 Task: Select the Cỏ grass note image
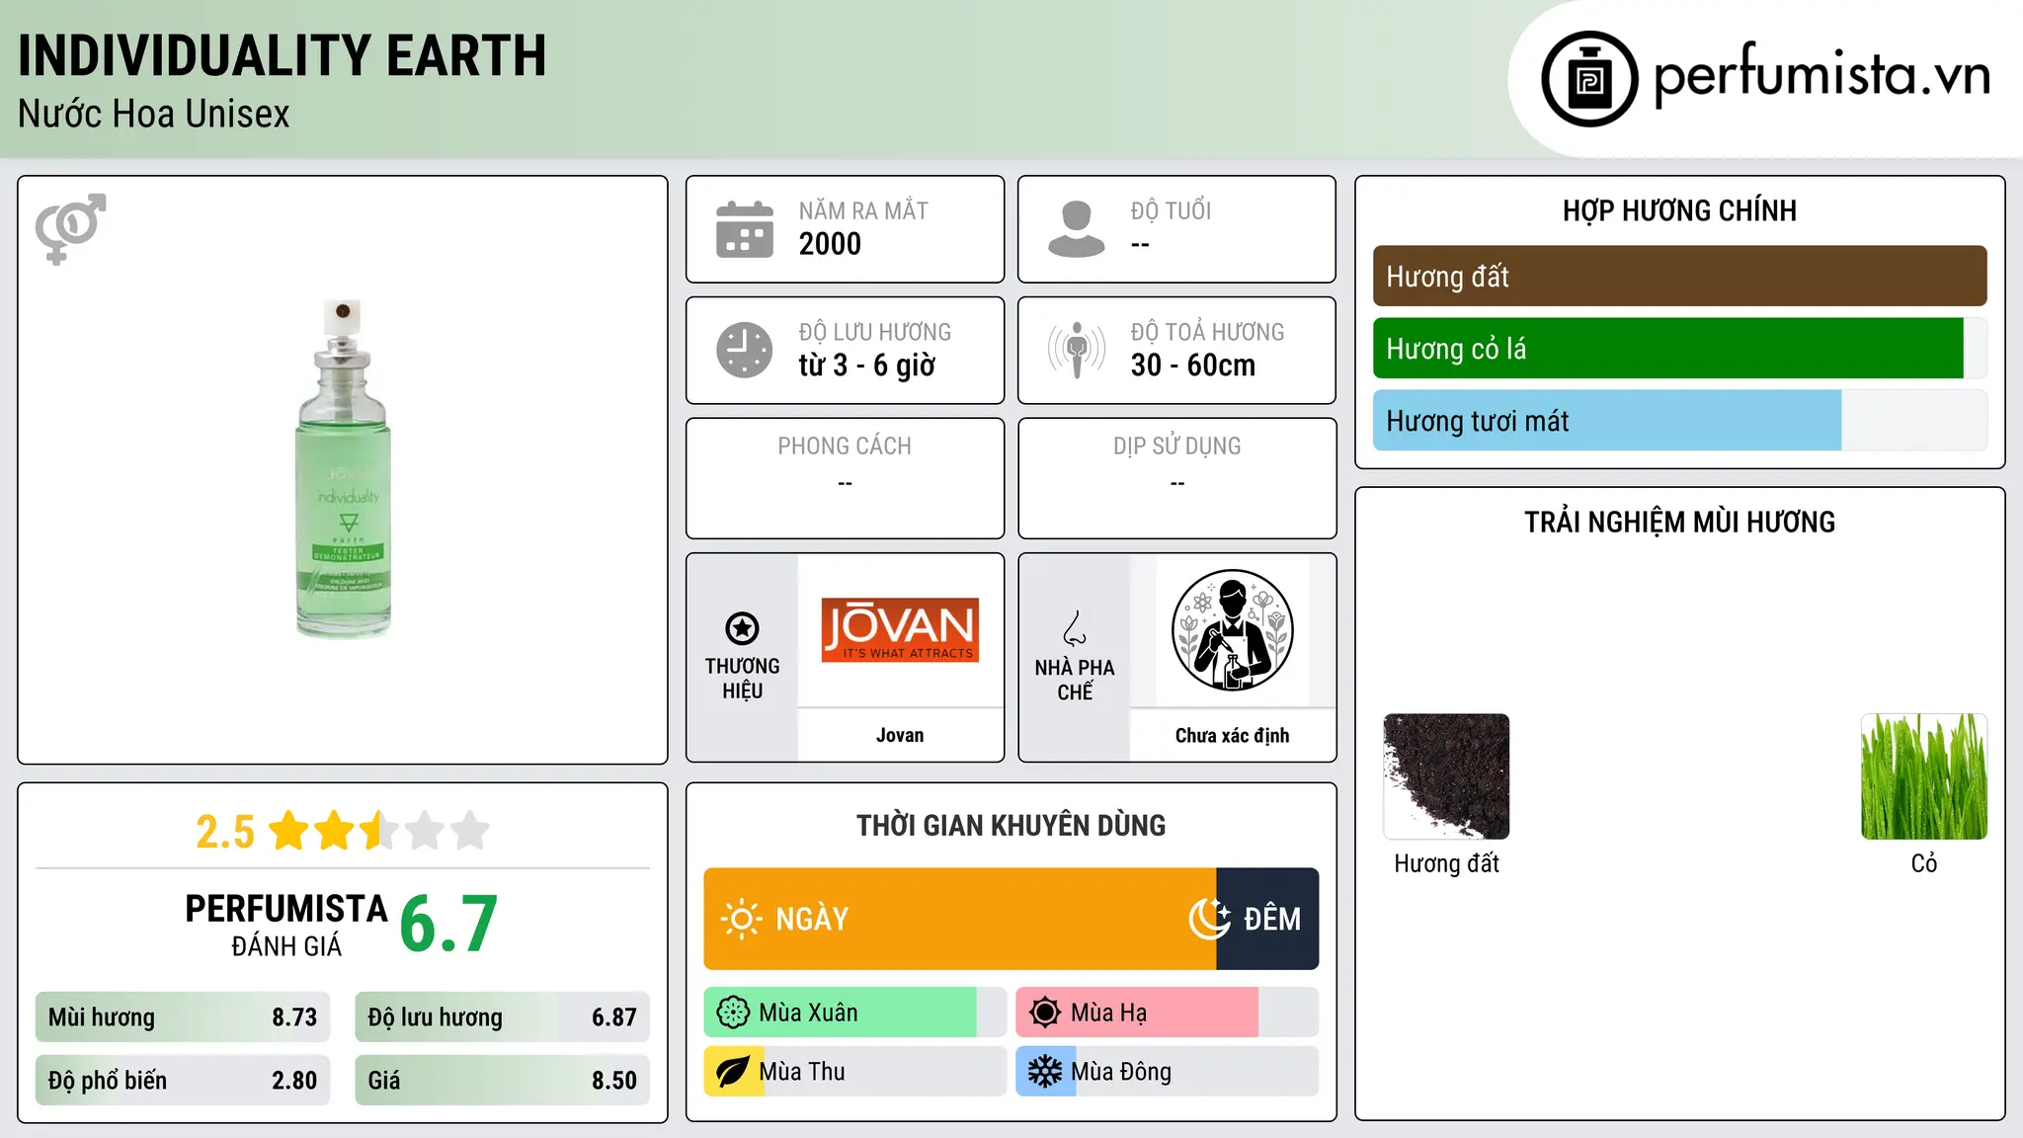click(x=1924, y=776)
